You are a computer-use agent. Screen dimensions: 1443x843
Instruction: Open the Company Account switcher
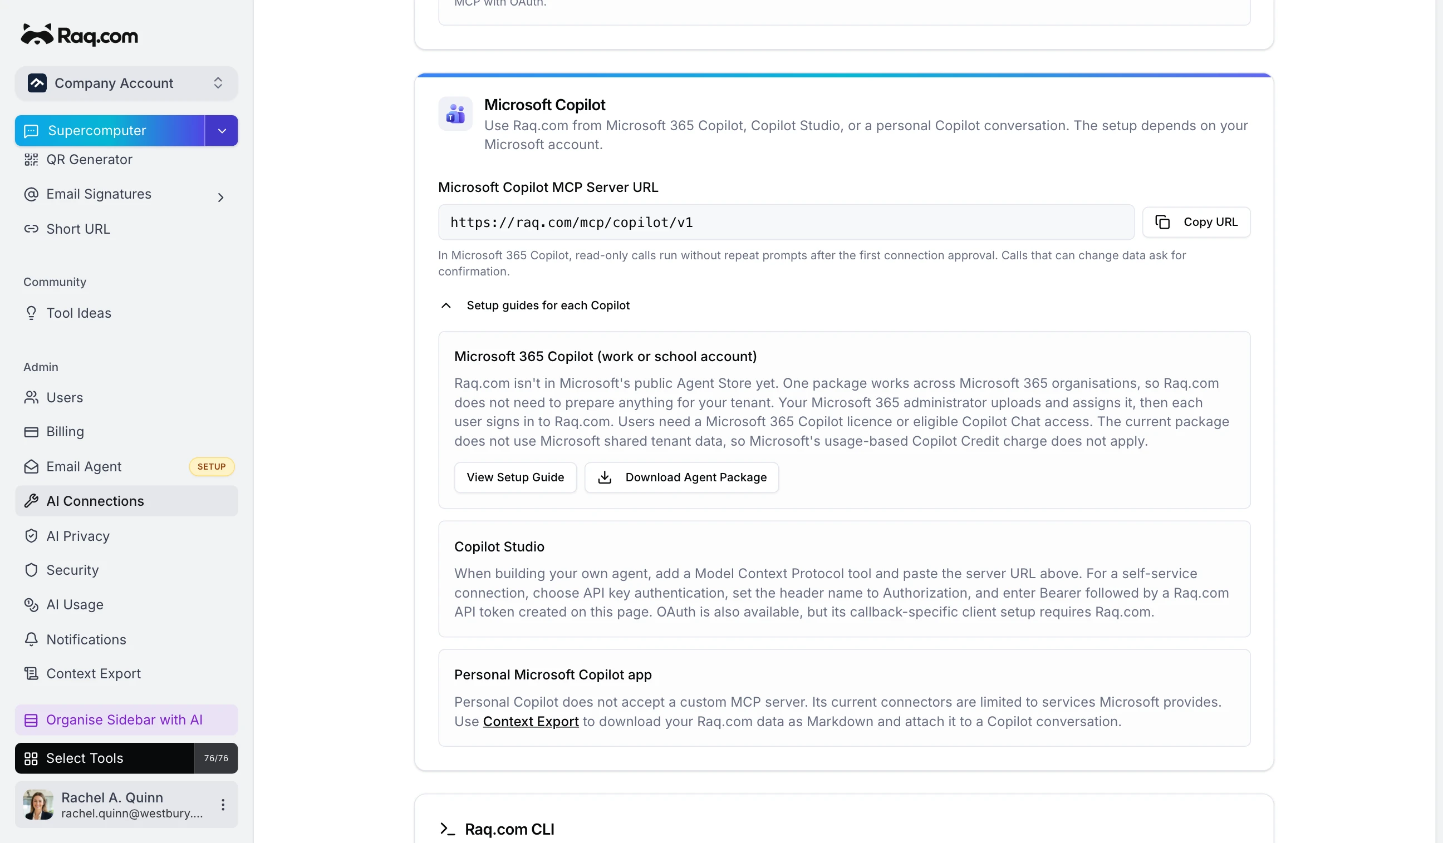126,83
